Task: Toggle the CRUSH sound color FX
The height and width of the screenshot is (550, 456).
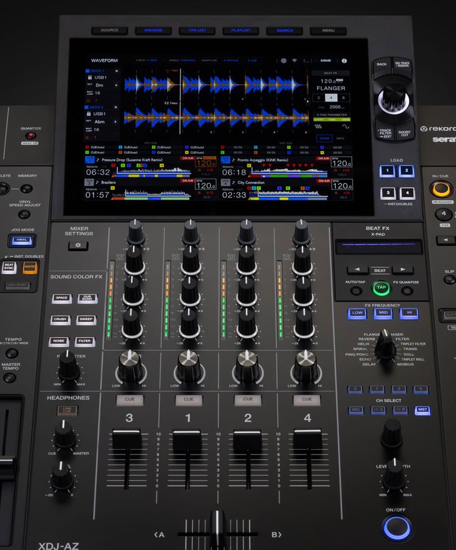Action: [61, 320]
